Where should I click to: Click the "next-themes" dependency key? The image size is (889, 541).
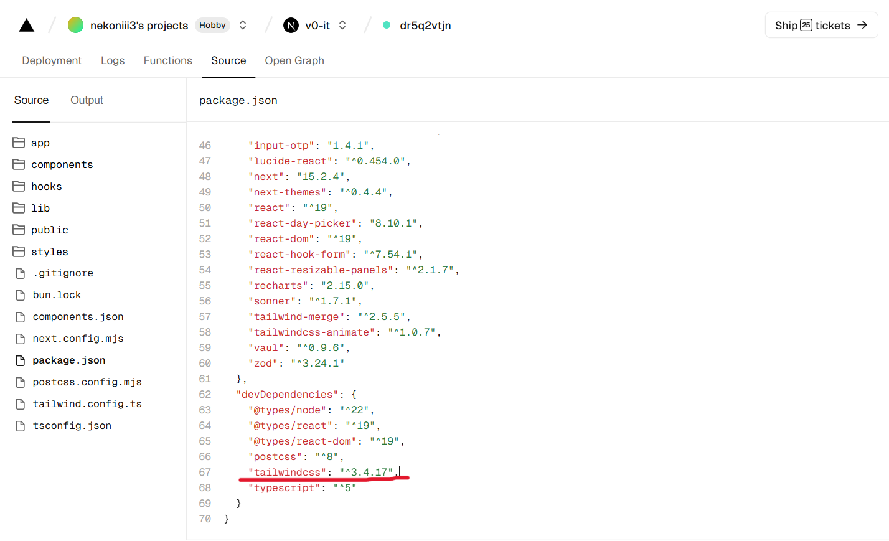tap(287, 192)
